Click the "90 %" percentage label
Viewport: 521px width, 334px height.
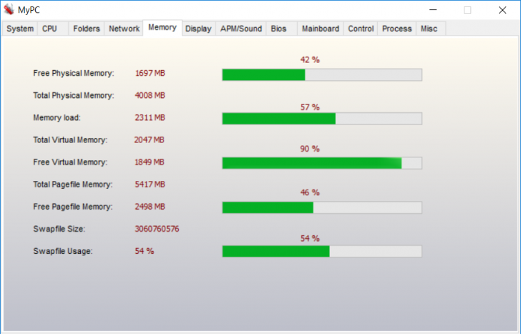coord(310,149)
